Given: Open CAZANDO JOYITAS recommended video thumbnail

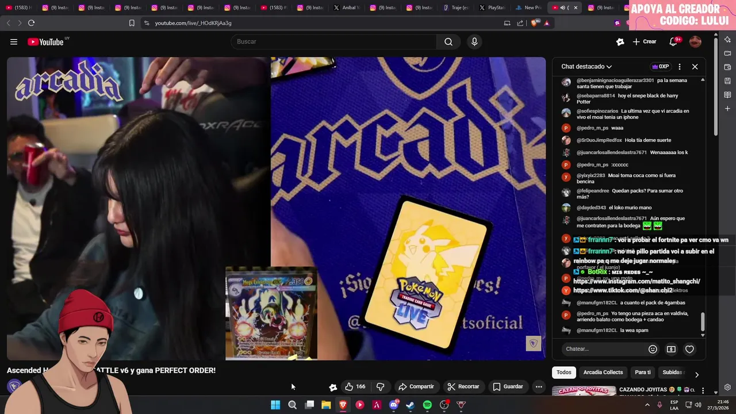Looking at the screenshot, I should 583,391.
